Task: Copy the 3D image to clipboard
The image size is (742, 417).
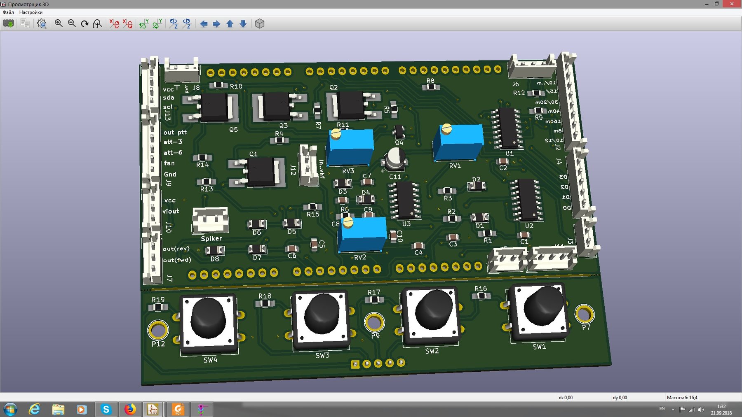Action: coord(25,23)
